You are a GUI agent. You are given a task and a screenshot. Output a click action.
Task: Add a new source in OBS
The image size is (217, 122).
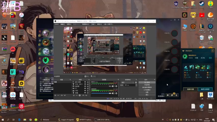tap(74, 95)
